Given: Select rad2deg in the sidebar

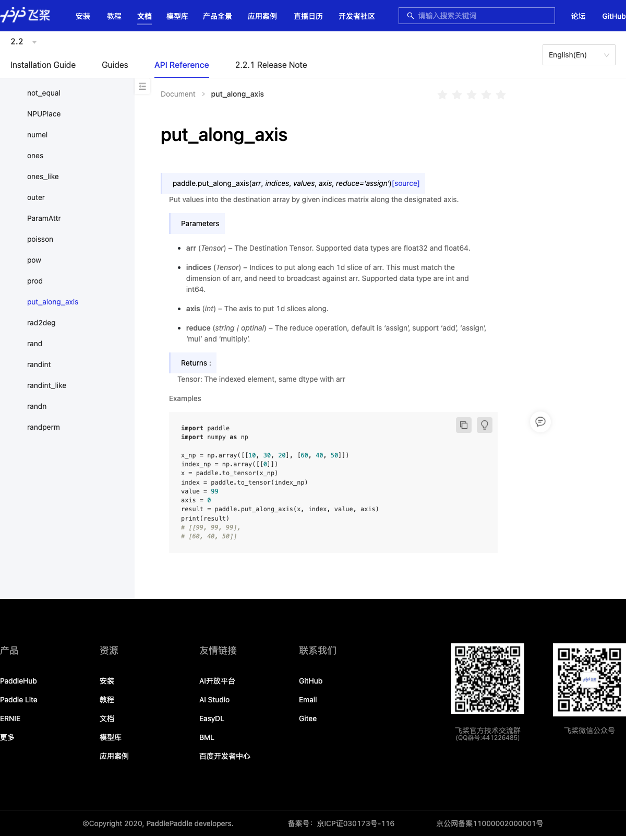Looking at the screenshot, I should 41,323.
